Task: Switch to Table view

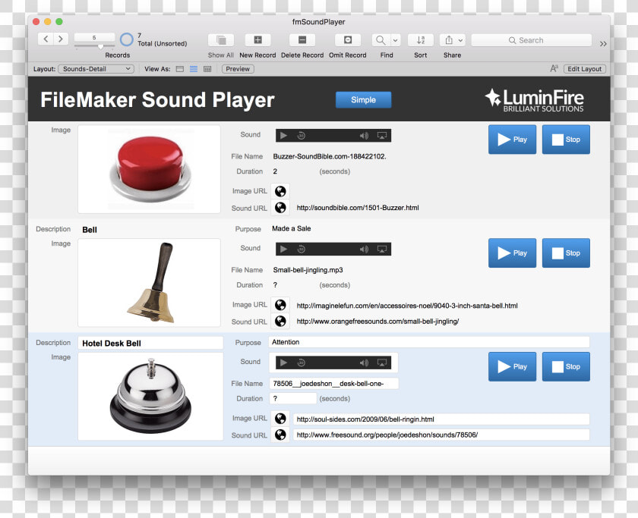Action: click(207, 69)
